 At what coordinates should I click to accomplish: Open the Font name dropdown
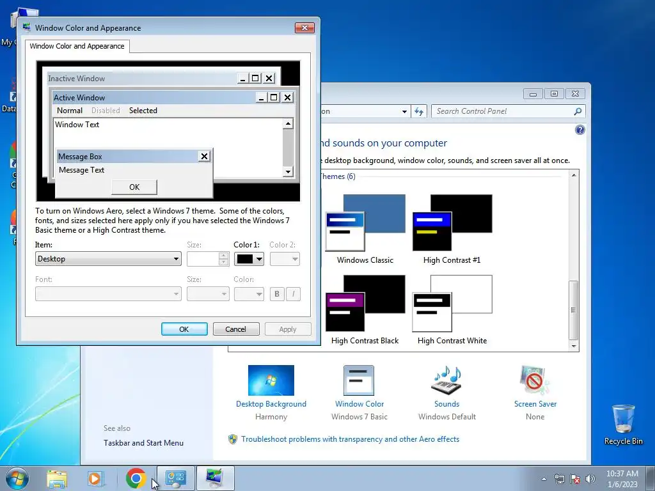click(108, 294)
